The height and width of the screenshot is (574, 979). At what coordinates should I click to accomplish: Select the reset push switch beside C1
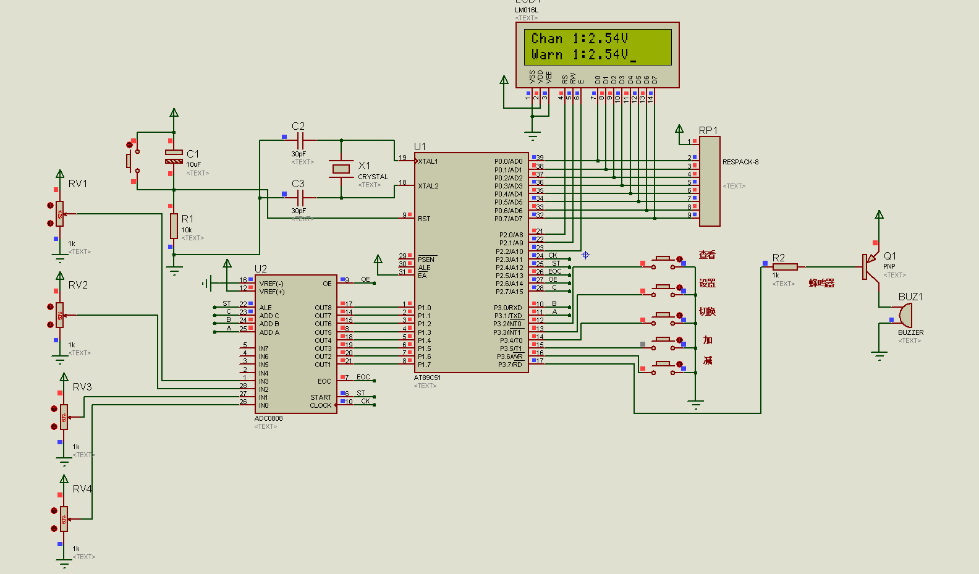point(133,161)
